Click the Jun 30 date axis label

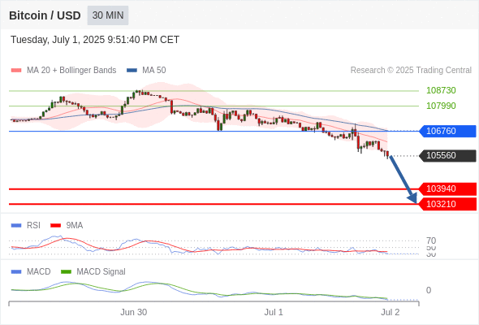pos(133,312)
